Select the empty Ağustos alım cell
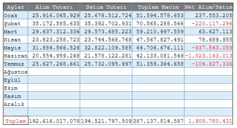The image size is (237, 128). click(x=54, y=72)
